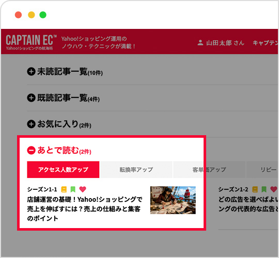Select the アクセス人数アップ tab

pyautogui.click(x=63, y=170)
